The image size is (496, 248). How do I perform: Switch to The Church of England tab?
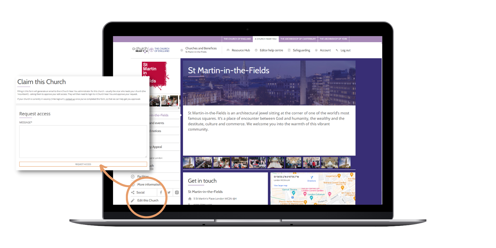(237, 39)
